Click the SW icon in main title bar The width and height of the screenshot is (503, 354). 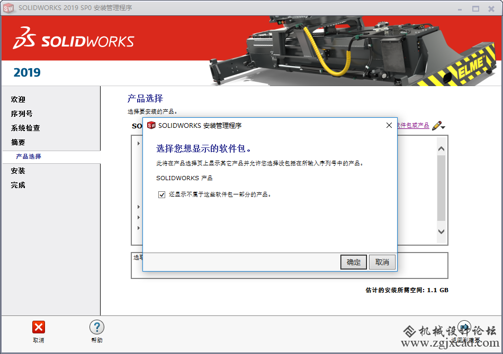tap(8, 8)
